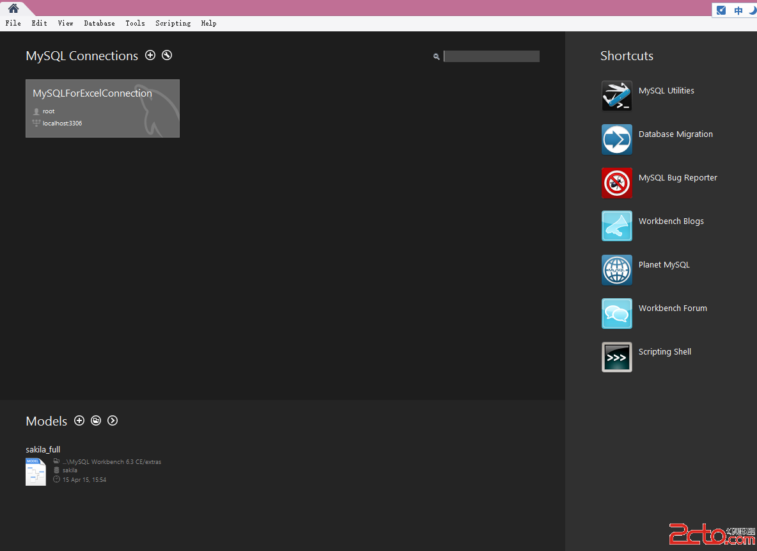Open the Database menu

click(x=100, y=23)
